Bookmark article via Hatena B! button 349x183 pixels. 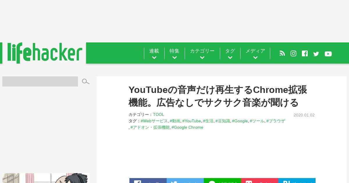[297, 181]
